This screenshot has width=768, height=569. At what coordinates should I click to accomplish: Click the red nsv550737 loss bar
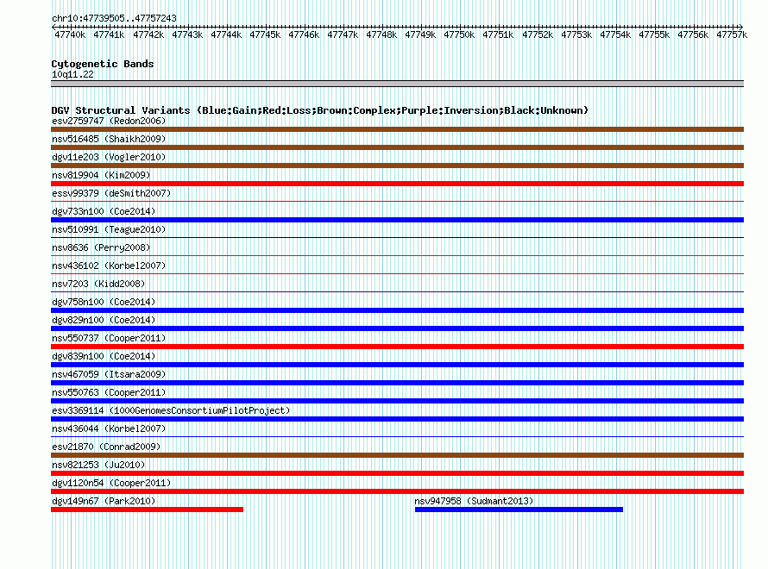point(397,347)
